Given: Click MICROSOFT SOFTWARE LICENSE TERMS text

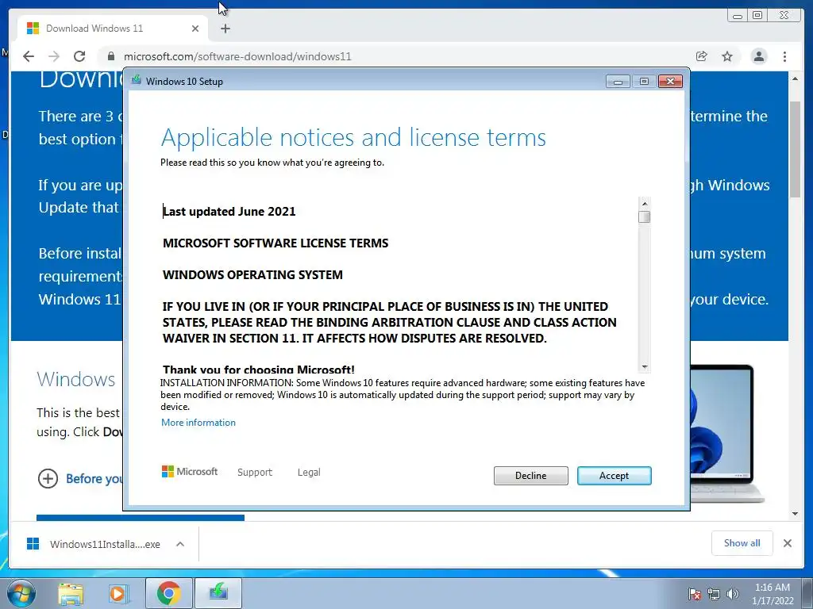Looking at the screenshot, I should tap(275, 243).
